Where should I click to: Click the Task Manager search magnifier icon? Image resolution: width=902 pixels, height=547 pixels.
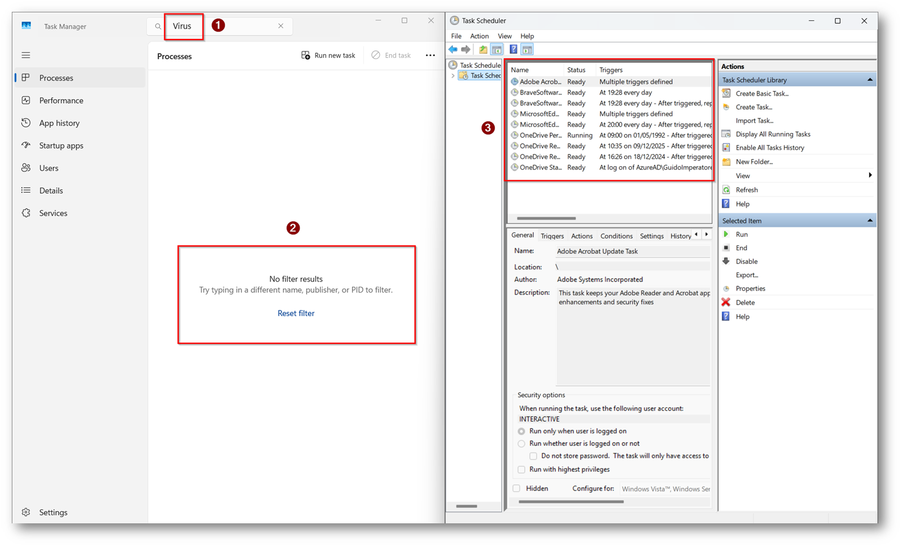point(158,26)
